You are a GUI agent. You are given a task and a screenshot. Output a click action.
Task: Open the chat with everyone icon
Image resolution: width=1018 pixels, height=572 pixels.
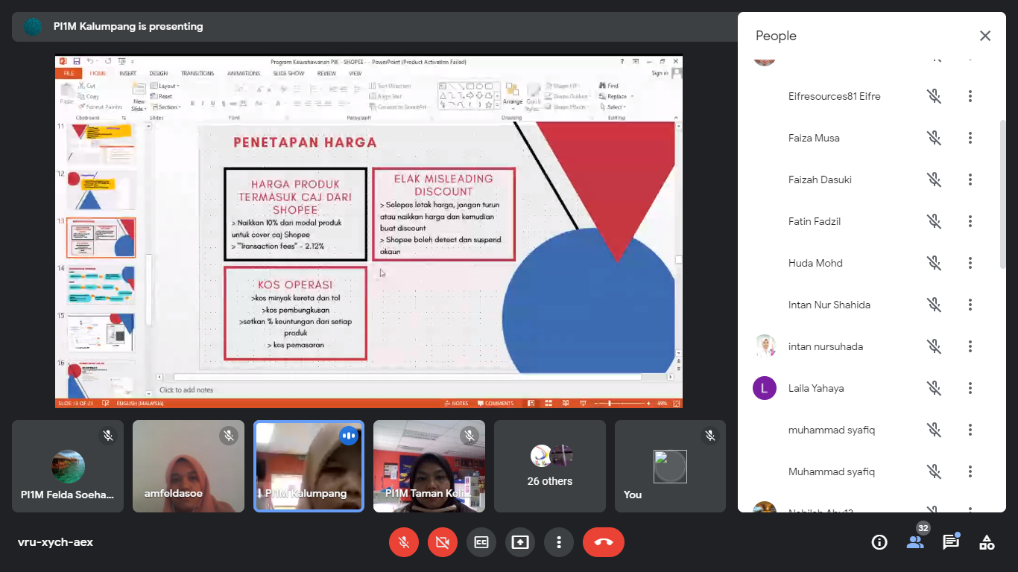click(x=951, y=542)
